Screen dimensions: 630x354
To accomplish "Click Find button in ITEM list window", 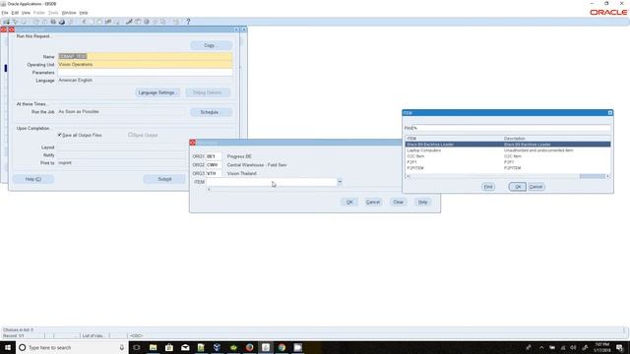I will pos(488,187).
